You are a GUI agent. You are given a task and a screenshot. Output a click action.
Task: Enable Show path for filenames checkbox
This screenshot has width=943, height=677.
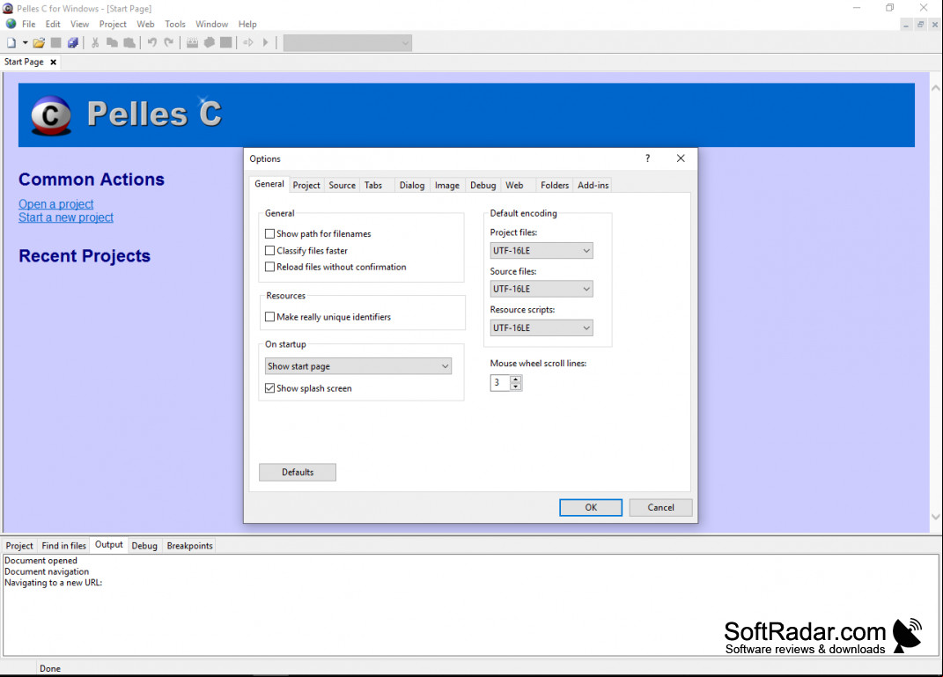click(x=270, y=234)
